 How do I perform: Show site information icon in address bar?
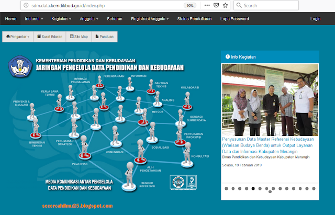pos(26,5)
